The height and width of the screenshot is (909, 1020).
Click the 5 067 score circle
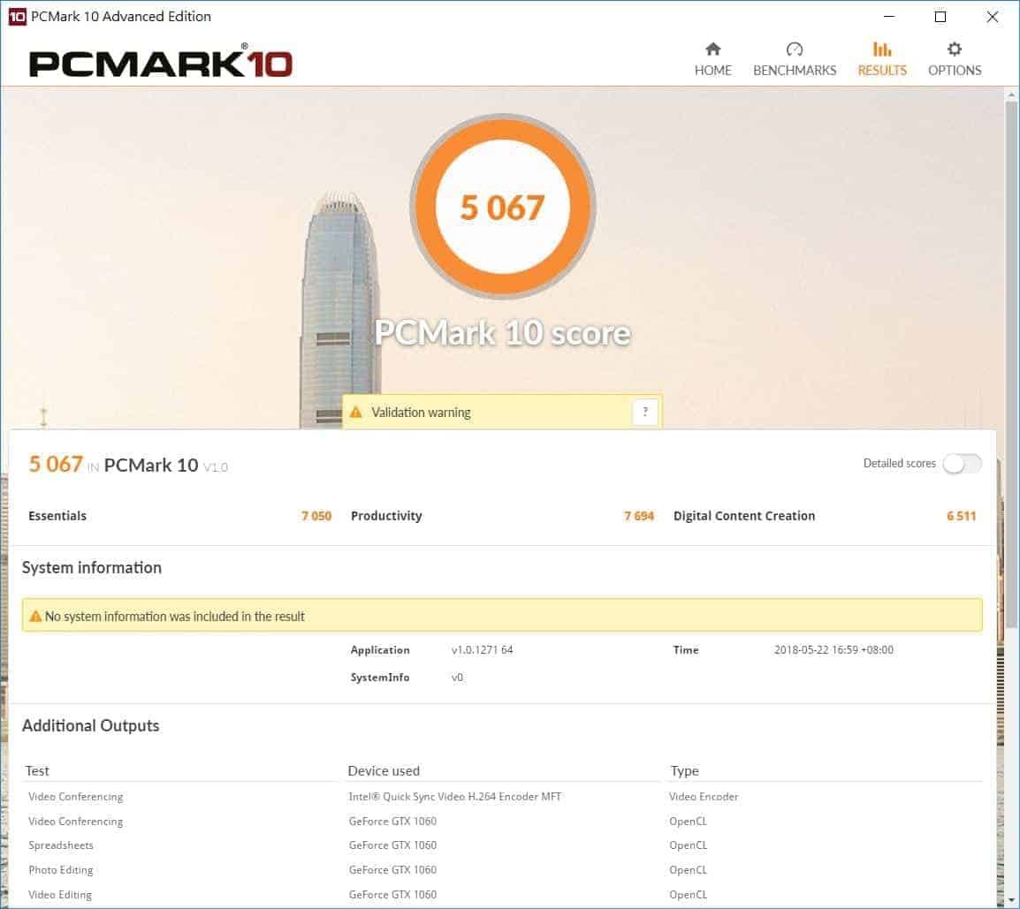[502, 207]
